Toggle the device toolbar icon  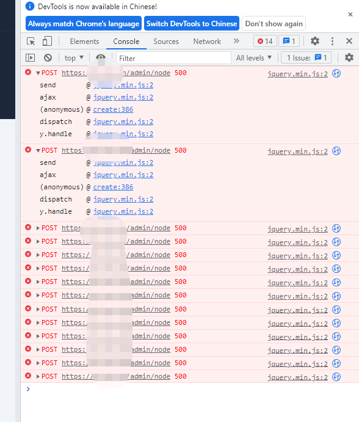click(x=48, y=41)
